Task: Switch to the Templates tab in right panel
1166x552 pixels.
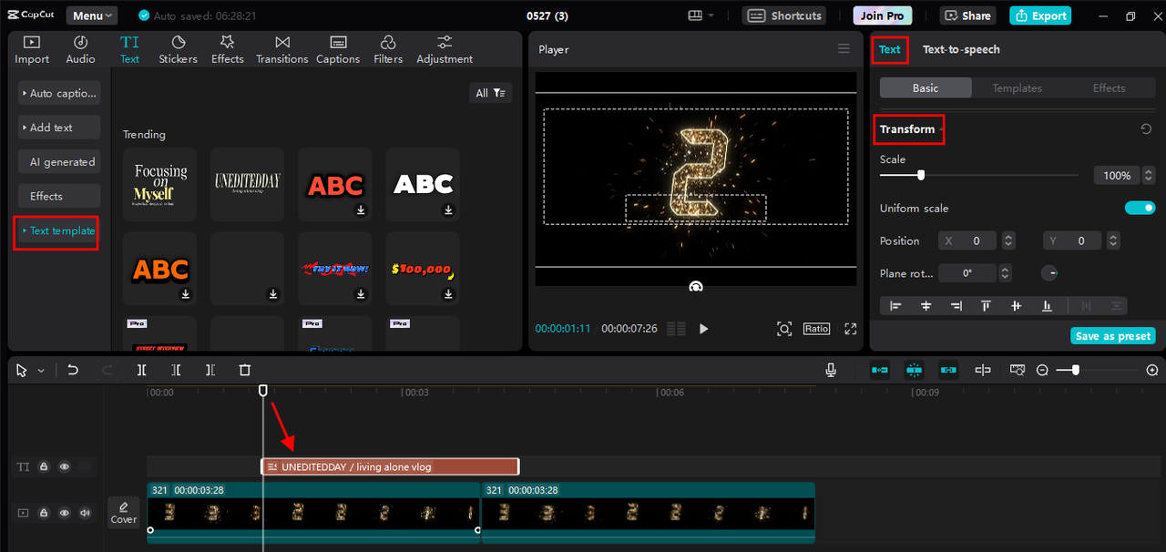Action: tap(1017, 88)
